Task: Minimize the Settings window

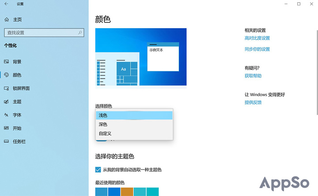Action: (286, 4)
